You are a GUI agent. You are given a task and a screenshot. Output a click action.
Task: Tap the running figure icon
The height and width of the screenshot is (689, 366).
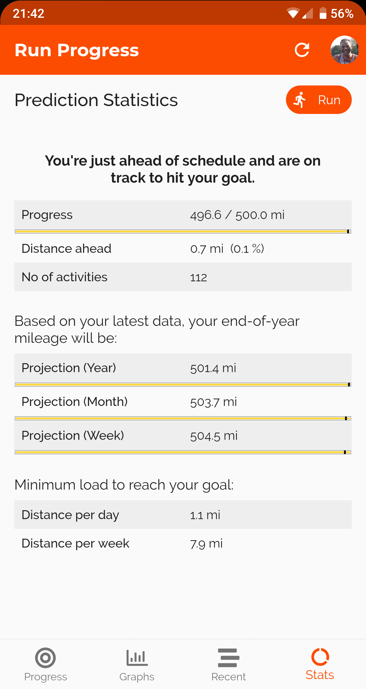coord(300,100)
